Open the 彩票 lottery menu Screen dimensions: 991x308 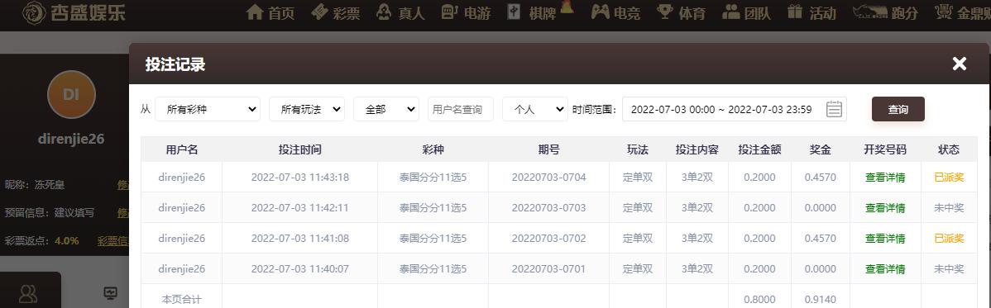tap(336, 12)
